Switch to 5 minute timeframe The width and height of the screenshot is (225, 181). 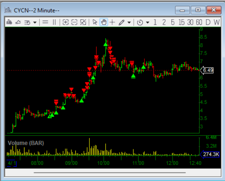pyautogui.click(x=173, y=22)
